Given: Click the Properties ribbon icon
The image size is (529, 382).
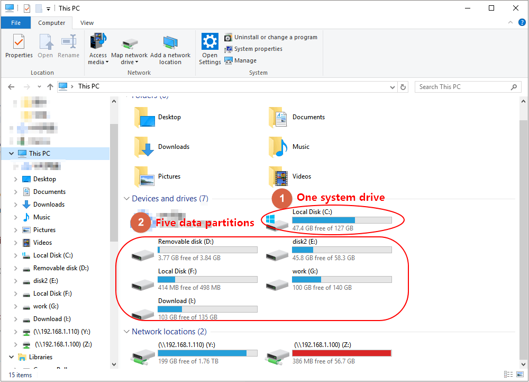Looking at the screenshot, I should [x=19, y=42].
